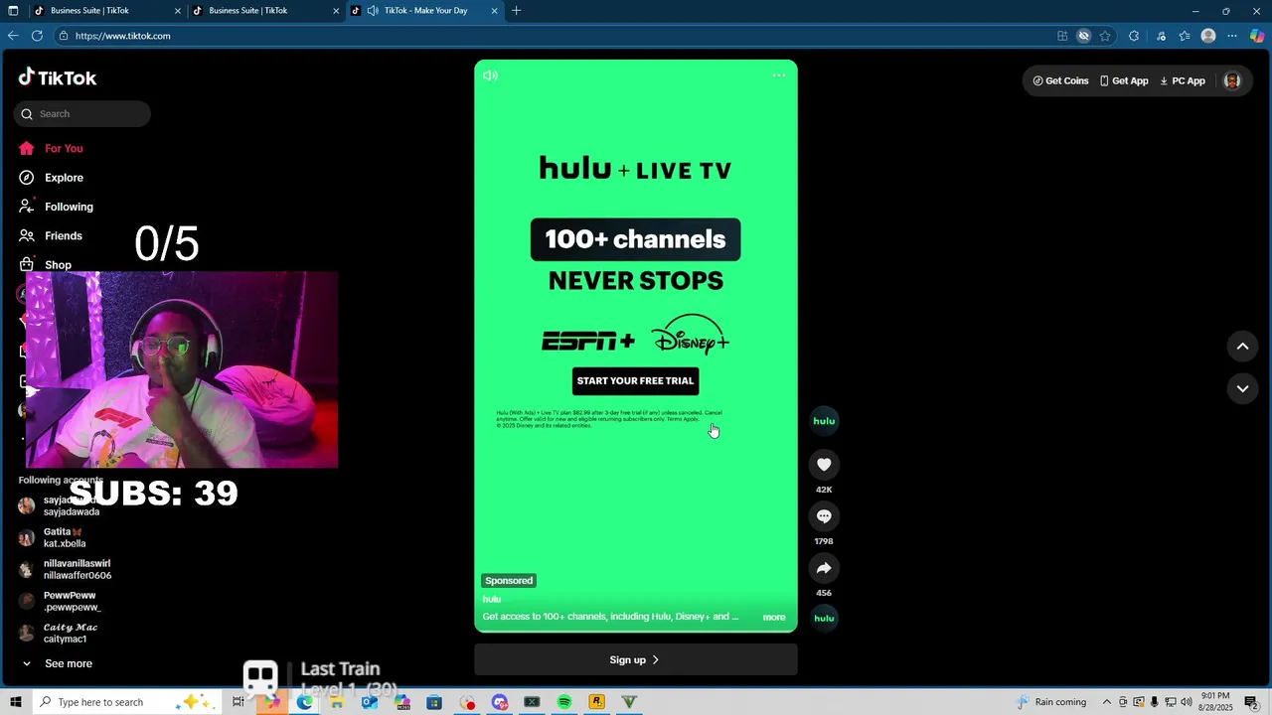1272x715 pixels.
Task: Download the PC App
Action: pyautogui.click(x=1183, y=81)
